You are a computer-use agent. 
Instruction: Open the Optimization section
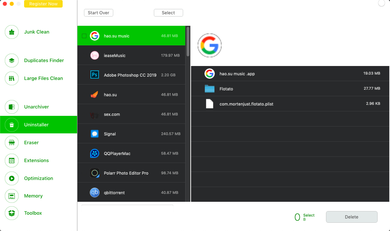[39, 178]
